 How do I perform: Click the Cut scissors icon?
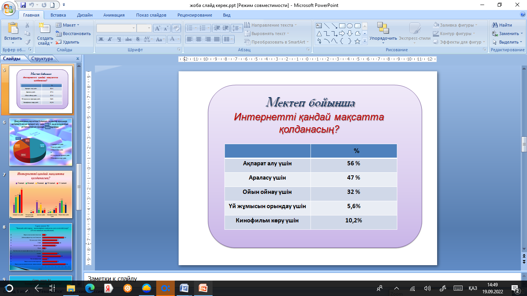[x=27, y=25]
